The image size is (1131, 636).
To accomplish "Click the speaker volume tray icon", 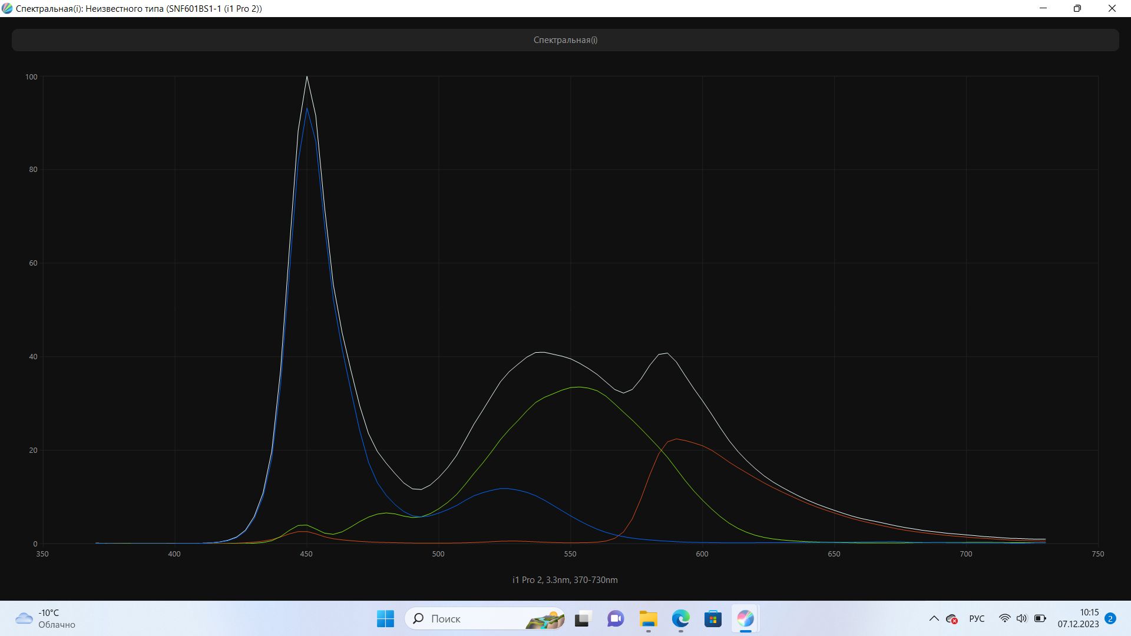I will (1021, 618).
